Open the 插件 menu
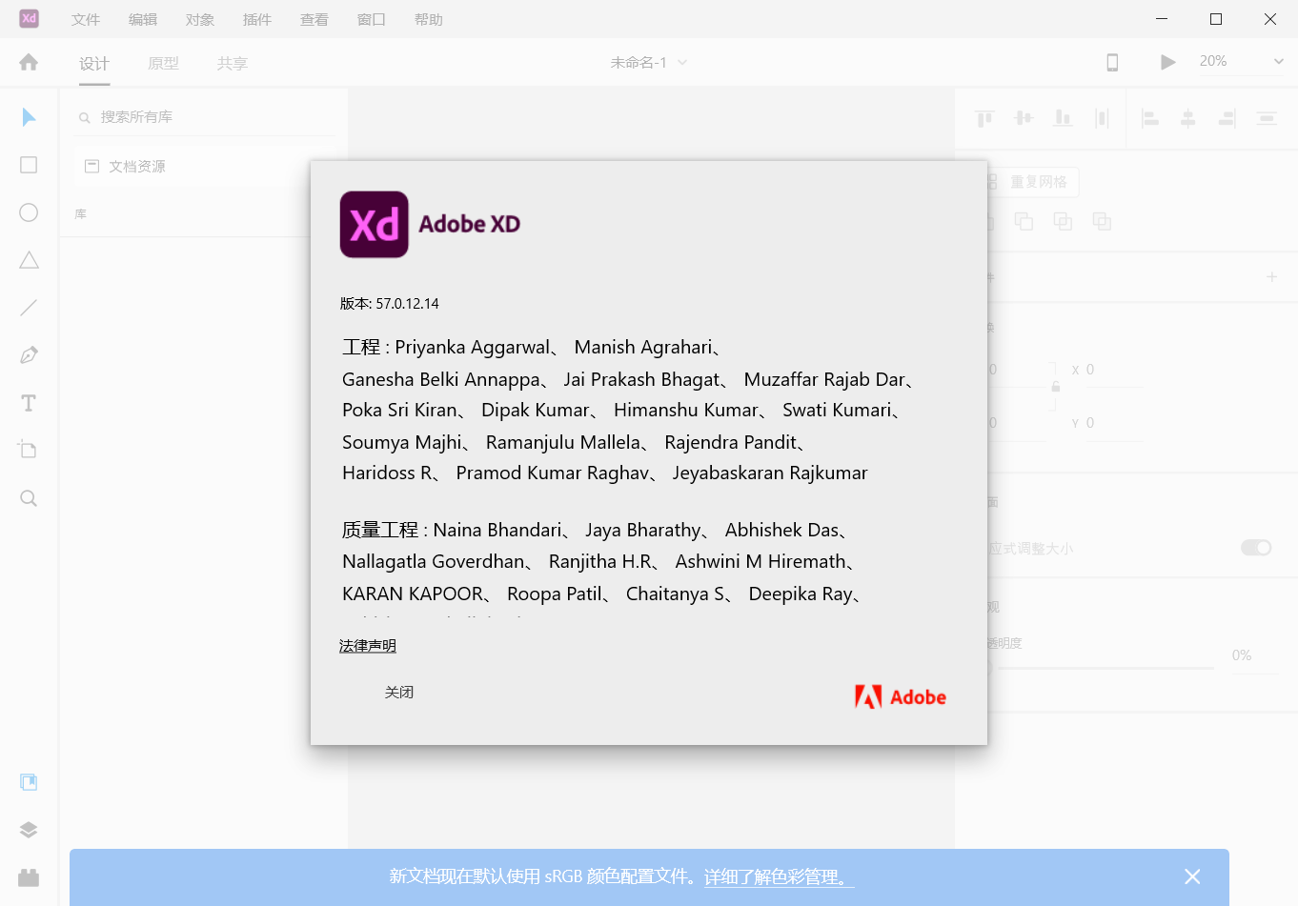 [x=257, y=19]
